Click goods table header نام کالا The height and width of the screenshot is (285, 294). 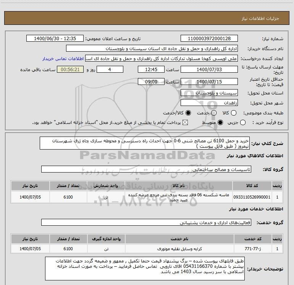coord(179,186)
